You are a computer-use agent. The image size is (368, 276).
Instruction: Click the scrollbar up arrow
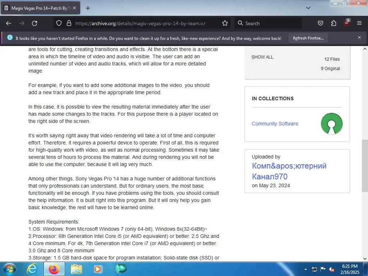point(365,49)
